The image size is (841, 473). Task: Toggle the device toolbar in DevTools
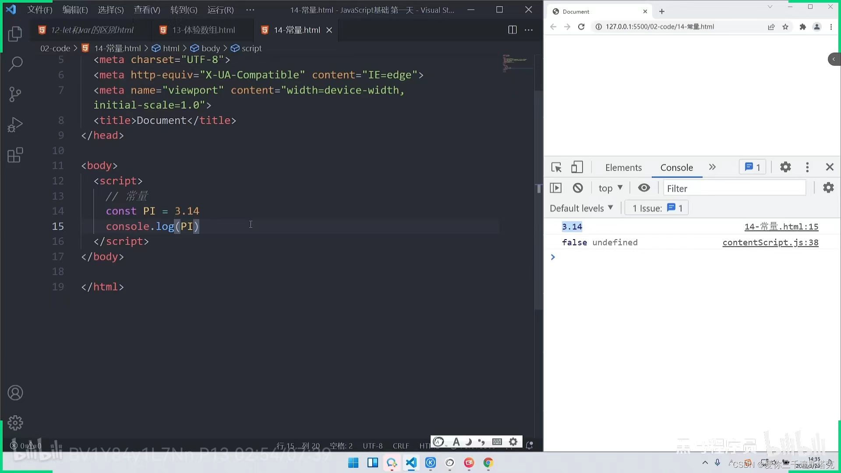coord(577,167)
